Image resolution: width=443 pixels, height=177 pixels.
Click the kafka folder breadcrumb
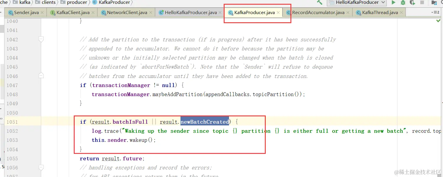[x=21, y=2]
